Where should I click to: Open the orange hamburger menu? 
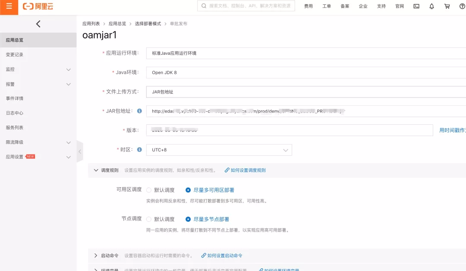pos(9,6)
